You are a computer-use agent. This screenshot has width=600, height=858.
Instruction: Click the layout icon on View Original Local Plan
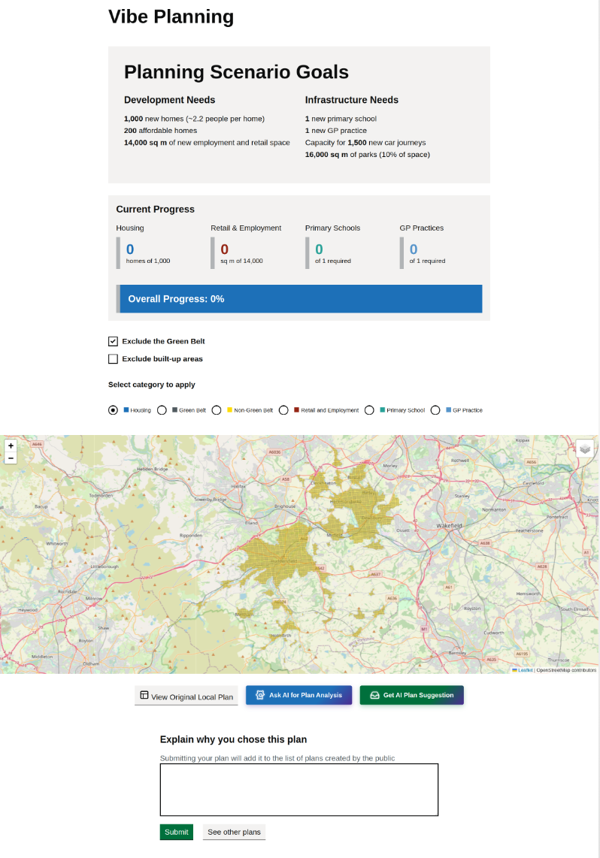click(x=144, y=696)
